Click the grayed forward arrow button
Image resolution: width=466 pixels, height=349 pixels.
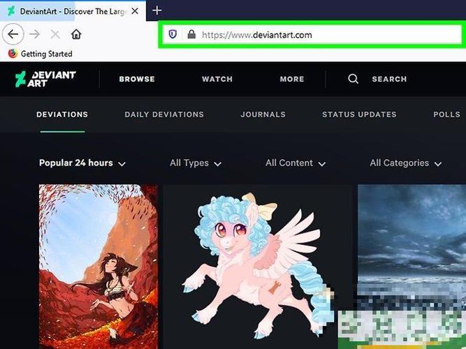[35, 34]
